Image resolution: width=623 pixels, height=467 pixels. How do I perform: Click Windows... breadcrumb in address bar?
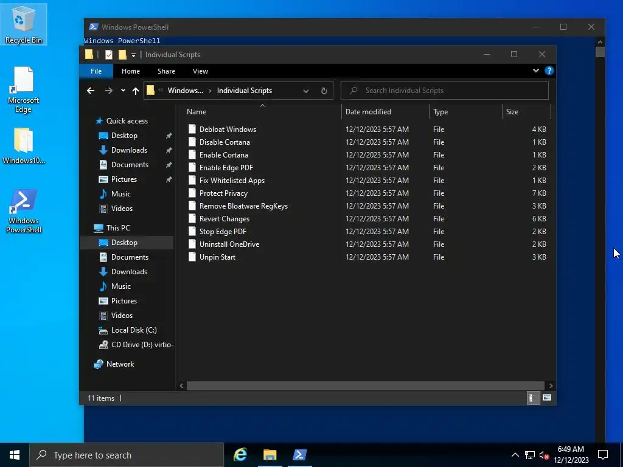click(185, 91)
